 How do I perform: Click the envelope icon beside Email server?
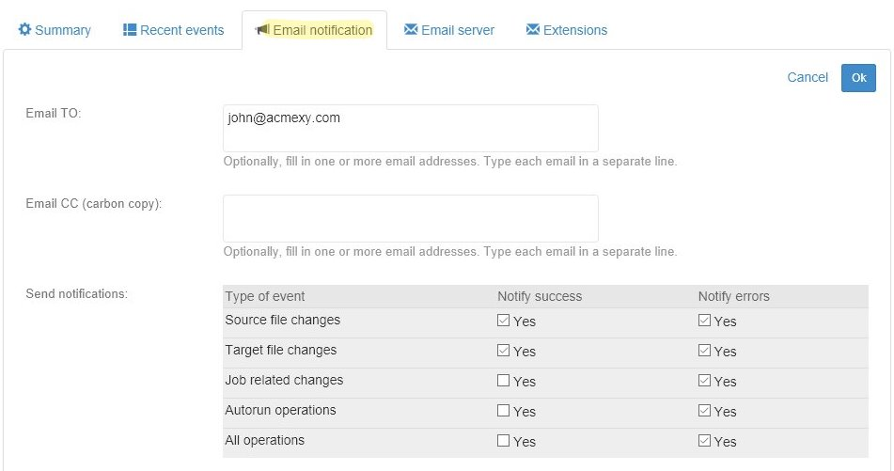(411, 30)
